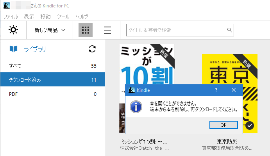Select the PDF filter

[53, 94]
